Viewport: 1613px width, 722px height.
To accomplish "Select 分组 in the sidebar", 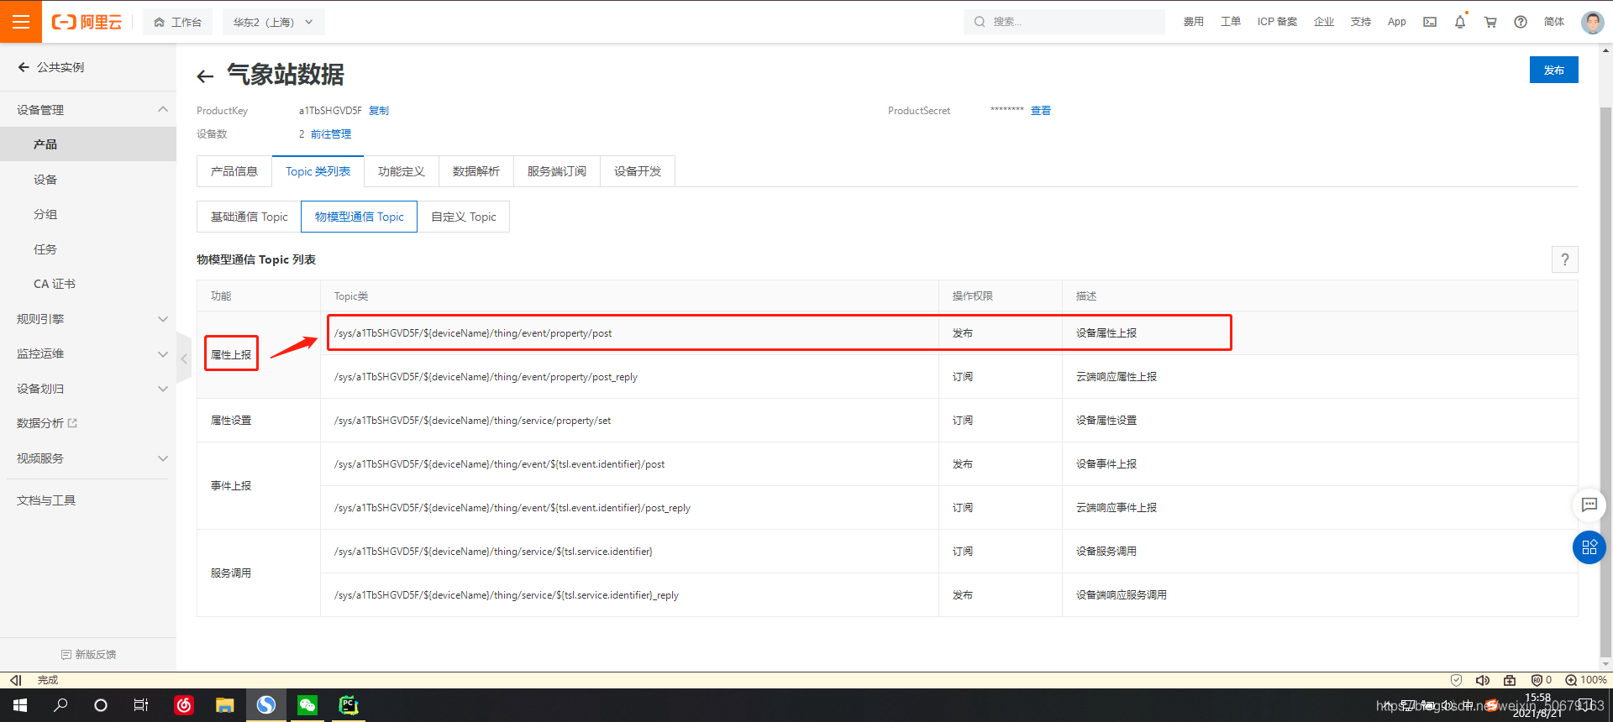I will [x=88, y=214].
